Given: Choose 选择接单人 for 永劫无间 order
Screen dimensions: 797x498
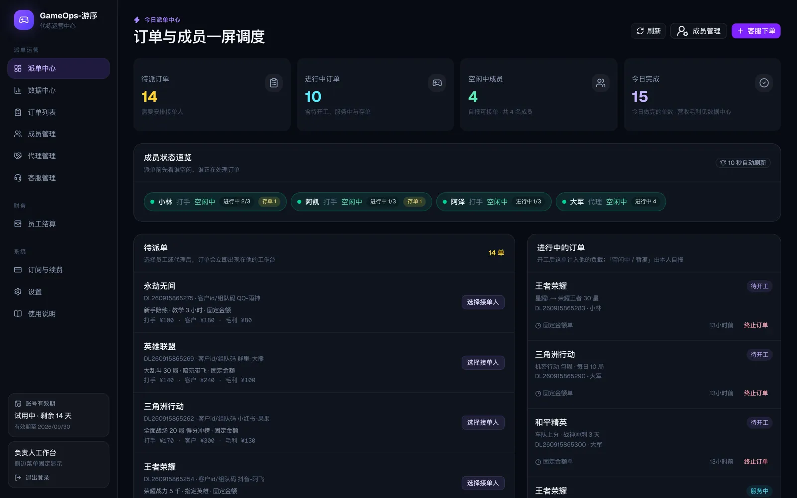Looking at the screenshot, I should click(483, 302).
